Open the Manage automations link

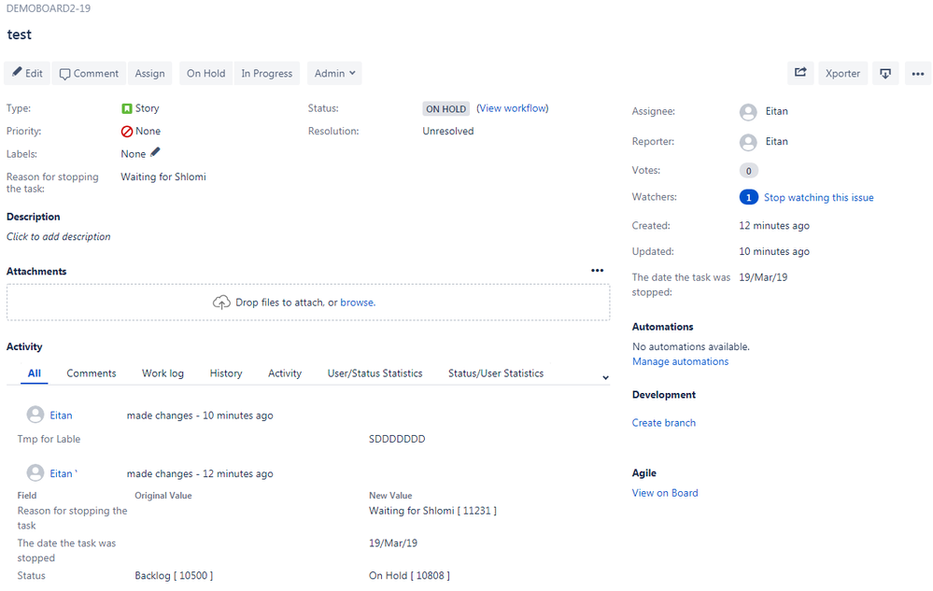(680, 361)
